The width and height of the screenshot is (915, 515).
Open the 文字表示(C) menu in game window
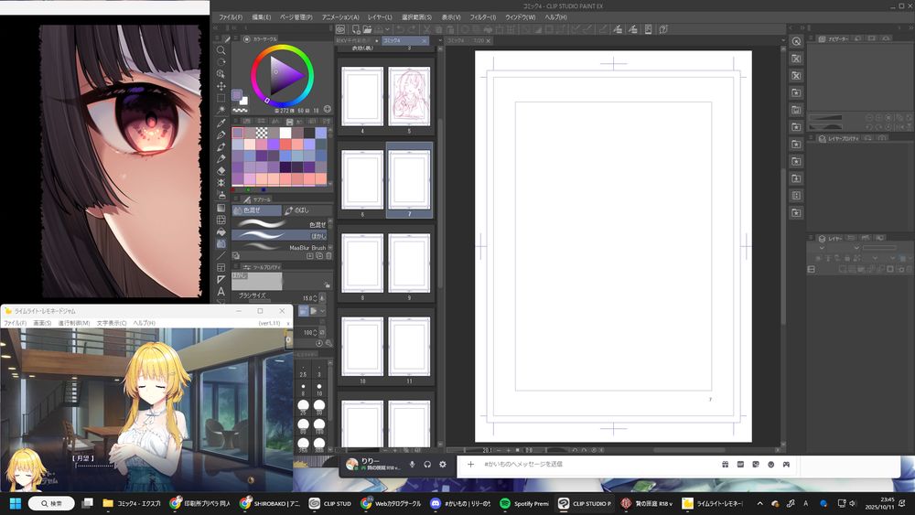pyautogui.click(x=111, y=323)
